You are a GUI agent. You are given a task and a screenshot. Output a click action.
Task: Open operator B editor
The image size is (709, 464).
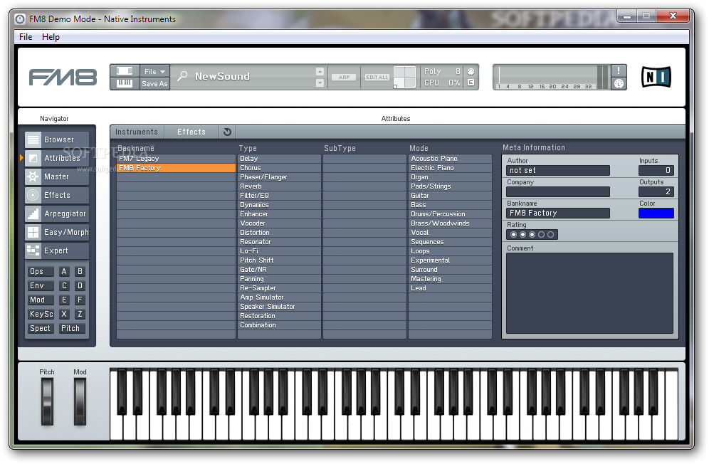point(80,272)
